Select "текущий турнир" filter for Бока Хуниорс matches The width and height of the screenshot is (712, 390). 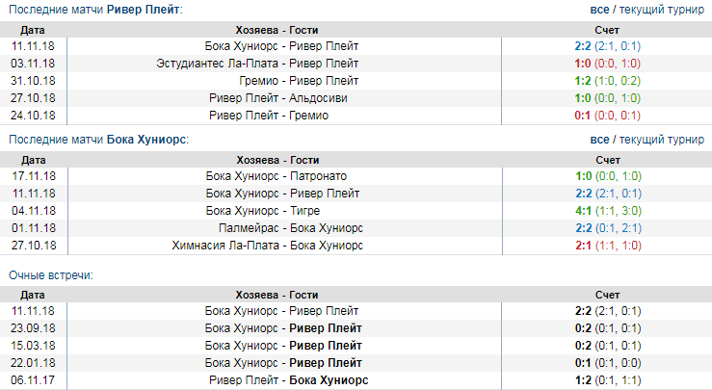point(661,140)
